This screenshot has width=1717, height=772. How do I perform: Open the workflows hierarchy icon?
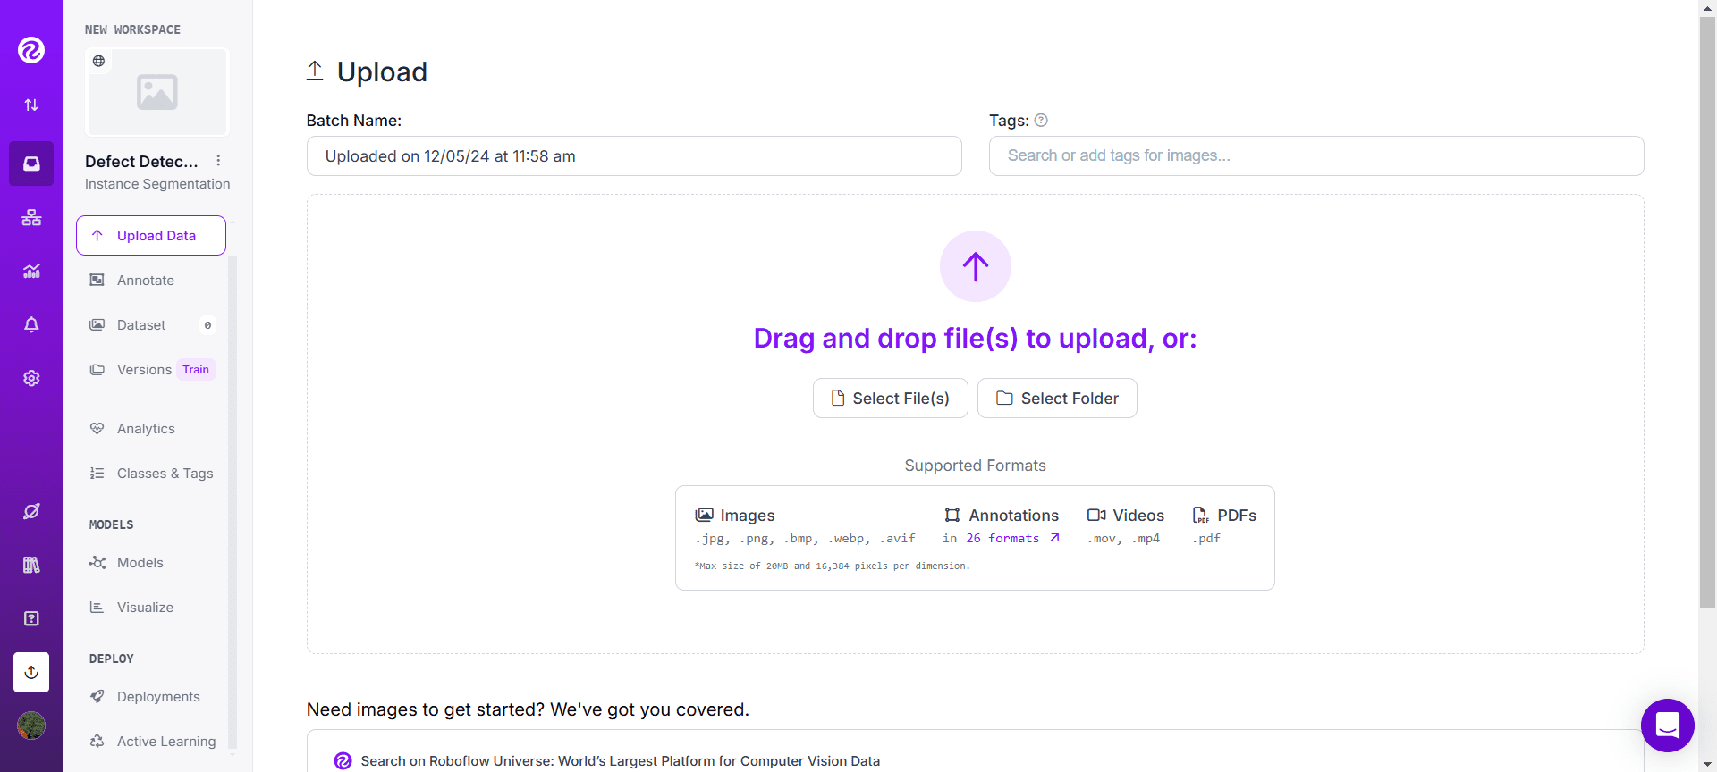tap(31, 217)
